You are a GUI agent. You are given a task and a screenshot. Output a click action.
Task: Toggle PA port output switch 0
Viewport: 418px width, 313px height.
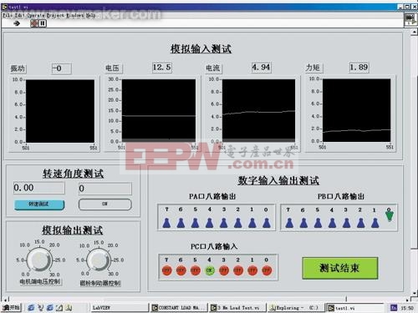[x=267, y=223]
